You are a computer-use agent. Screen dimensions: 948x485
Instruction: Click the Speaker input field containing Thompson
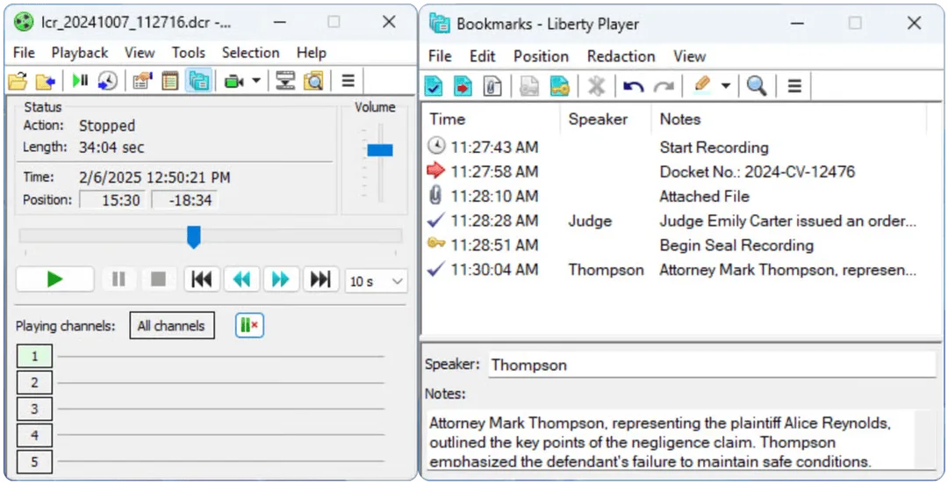712,366
